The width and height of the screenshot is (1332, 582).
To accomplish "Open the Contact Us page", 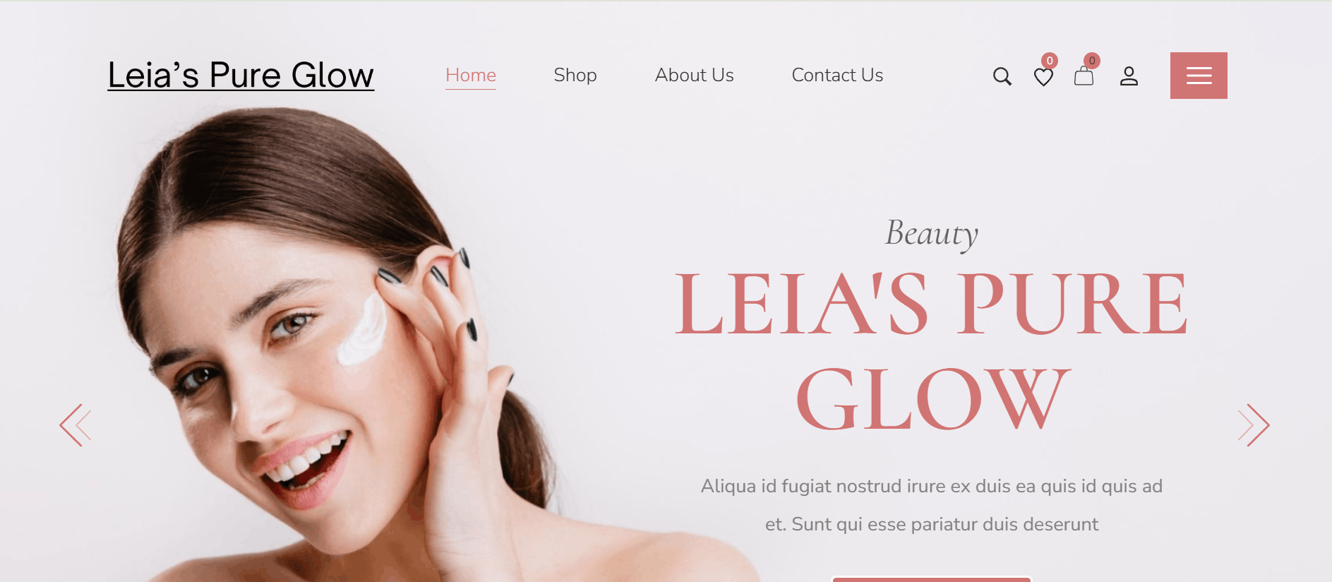I will click(837, 76).
